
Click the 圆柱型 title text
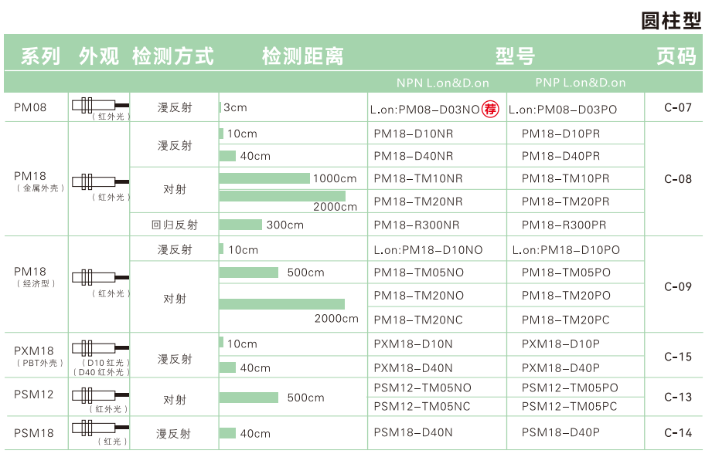click(x=670, y=20)
